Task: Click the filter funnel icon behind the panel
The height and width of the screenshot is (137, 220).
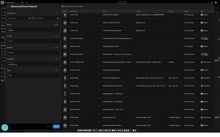Action: tap(217, 13)
